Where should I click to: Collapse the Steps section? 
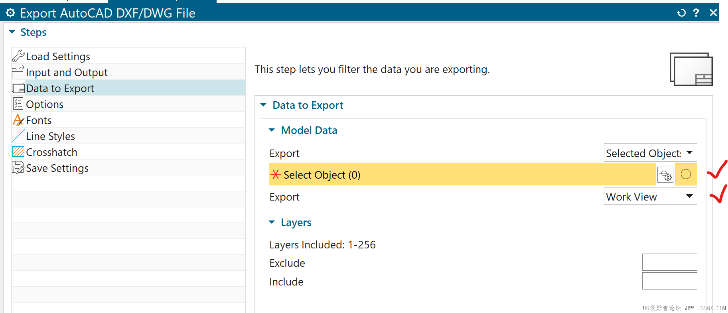[12, 32]
